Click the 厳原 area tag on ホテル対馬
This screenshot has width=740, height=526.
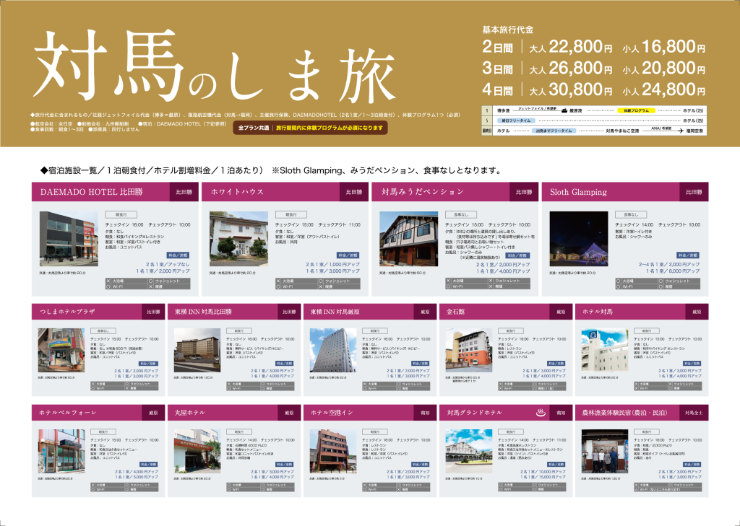pyautogui.click(x=697, y=312)
